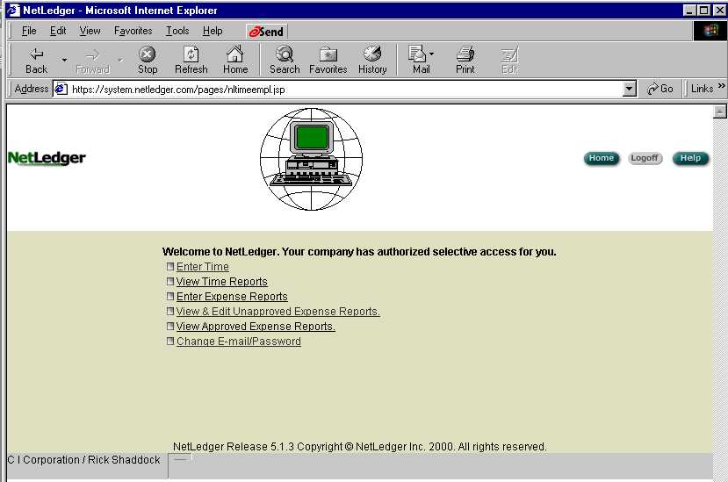Go to browser Home icon
The height and width of the screenshot is (482, 728).
234,54
